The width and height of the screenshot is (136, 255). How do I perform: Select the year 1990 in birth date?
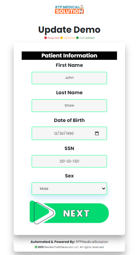70,133
